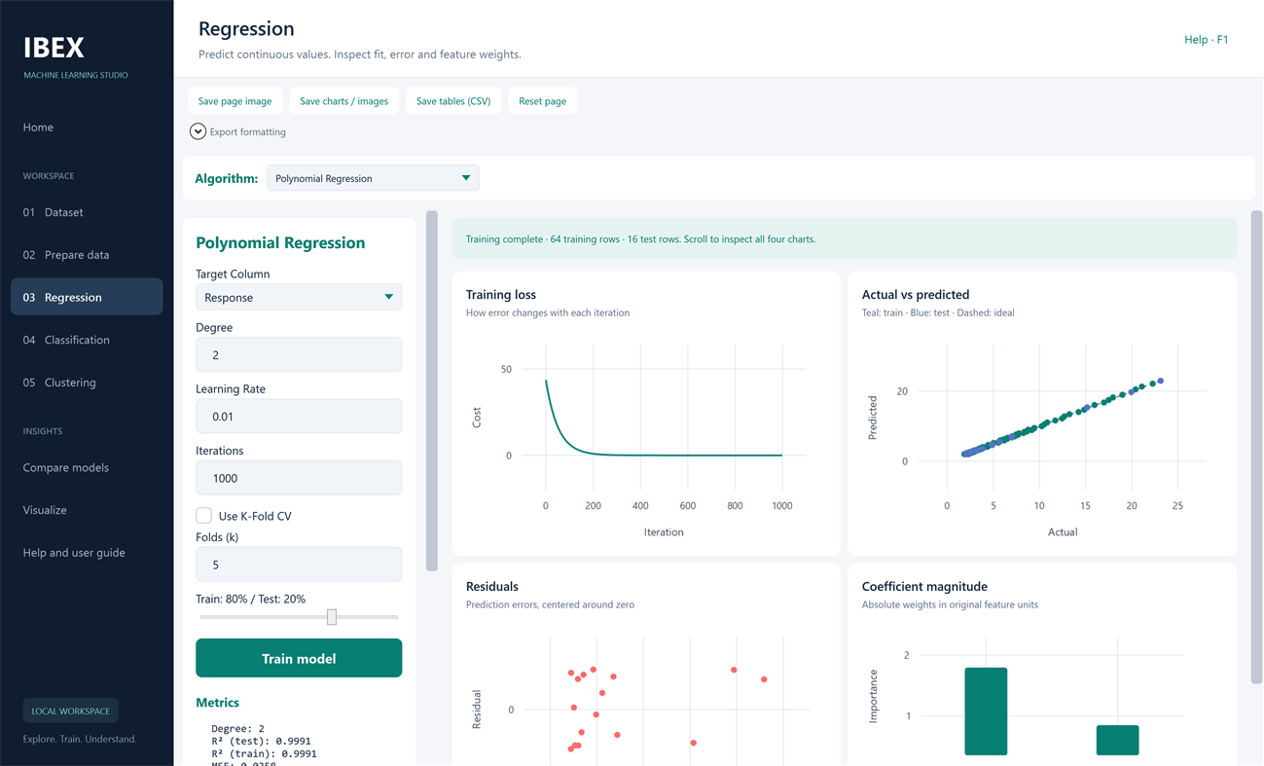Click the Folds (k) input field
The image size is (1264, 766).
coord(299,565)
